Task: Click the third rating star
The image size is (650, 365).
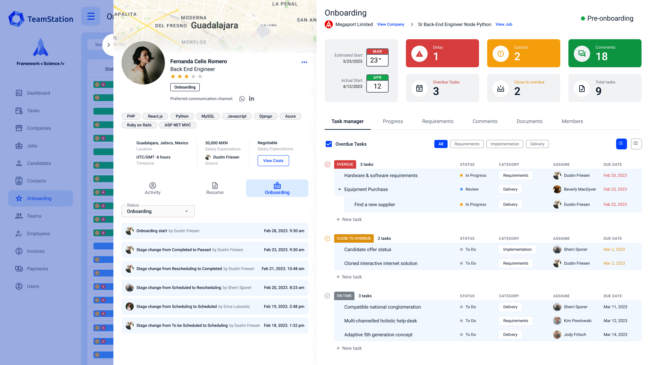Action: [187, 77]
